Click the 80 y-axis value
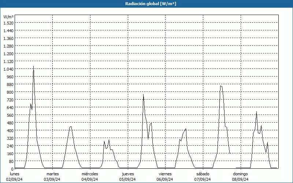The image size is (293, 183). (11, 161)
